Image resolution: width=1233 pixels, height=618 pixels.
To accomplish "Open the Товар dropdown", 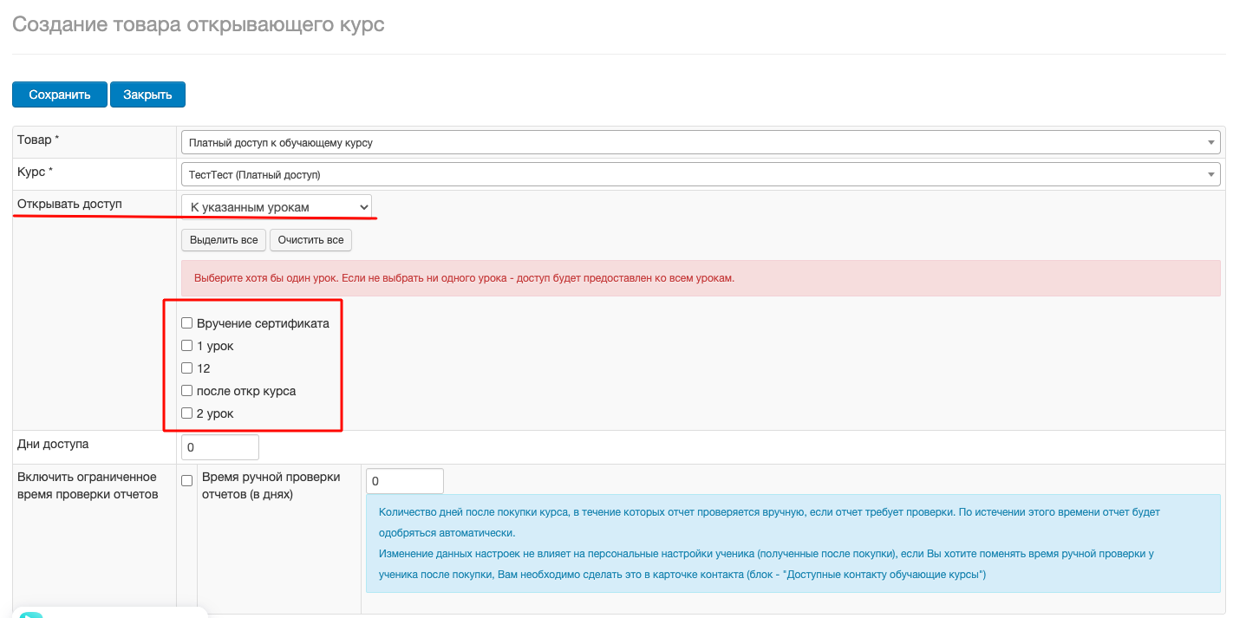I will [700, 142].
